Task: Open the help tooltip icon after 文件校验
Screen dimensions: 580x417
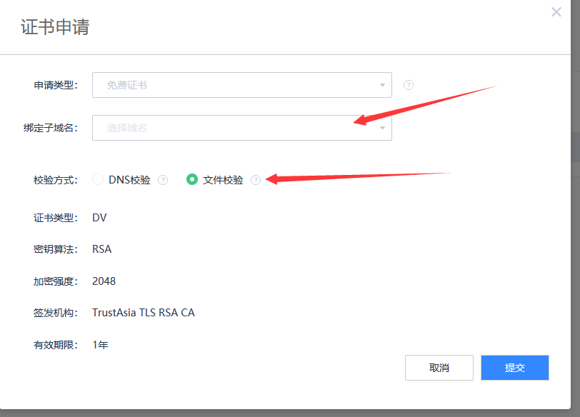Action: point(256,180)
